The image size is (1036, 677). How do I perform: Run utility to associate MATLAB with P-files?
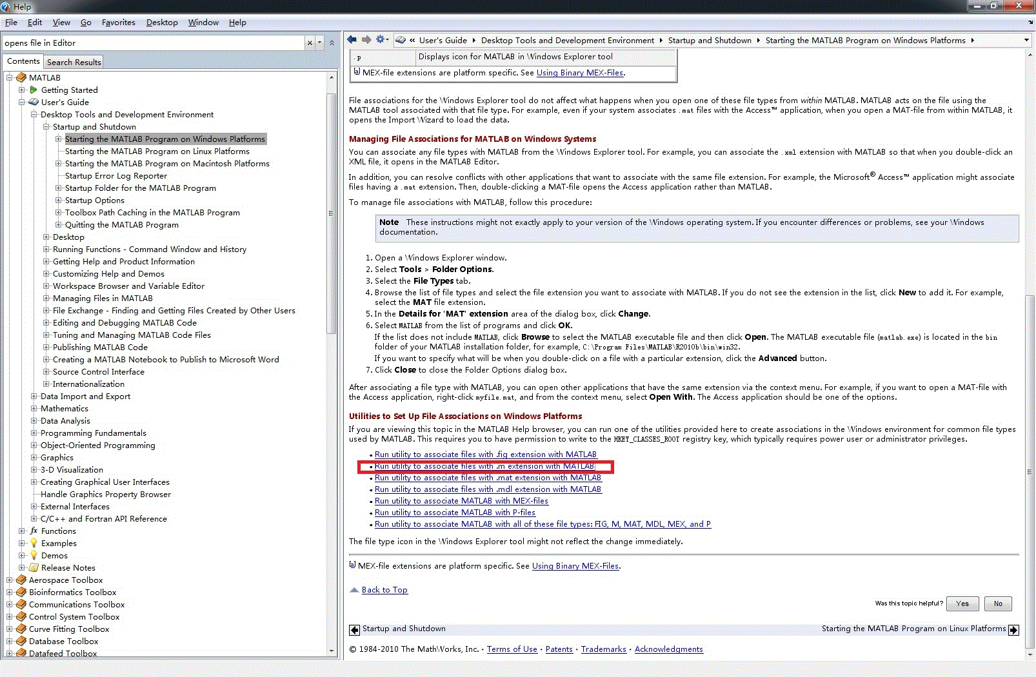455,512
